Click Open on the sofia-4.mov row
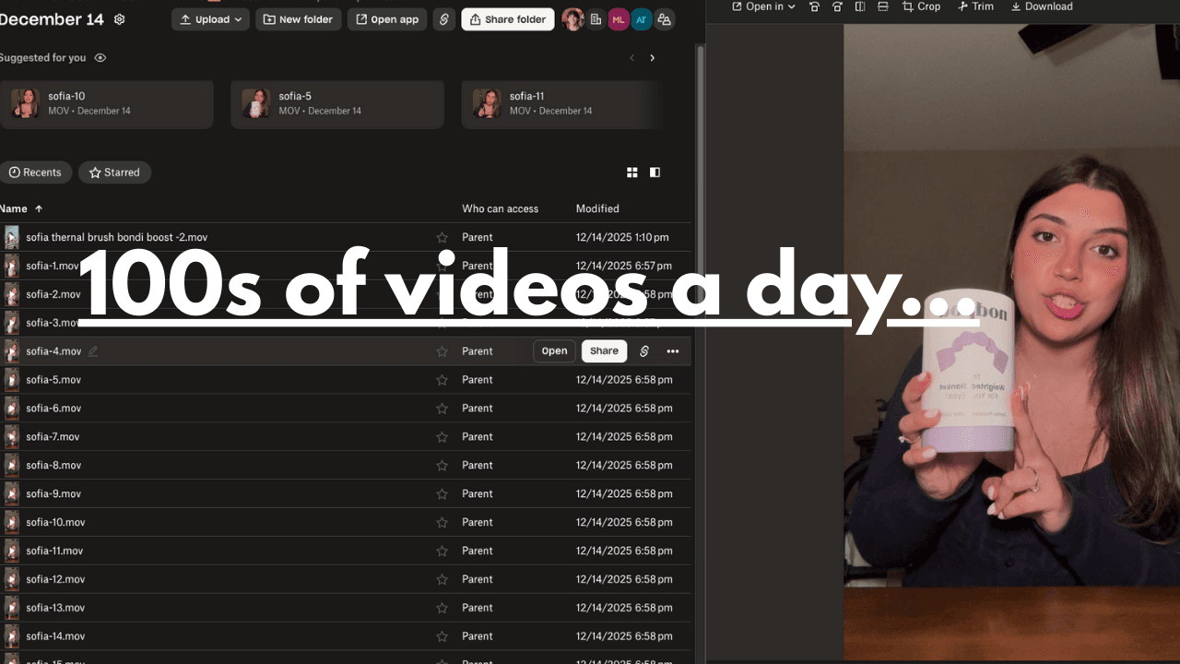 pos(554,351)
